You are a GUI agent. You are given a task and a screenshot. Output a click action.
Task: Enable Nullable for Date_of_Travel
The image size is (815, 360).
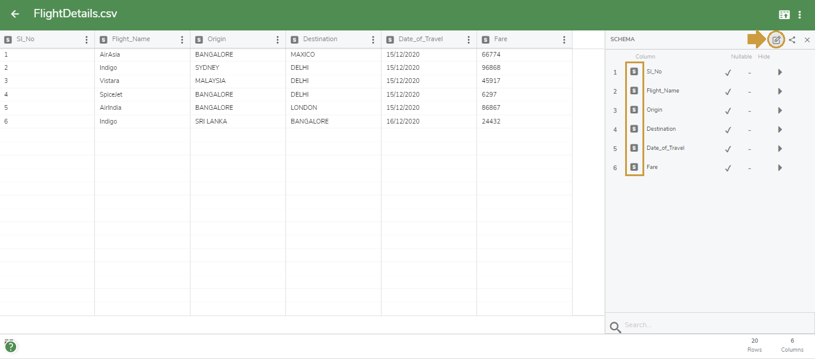tap(727, 148)
